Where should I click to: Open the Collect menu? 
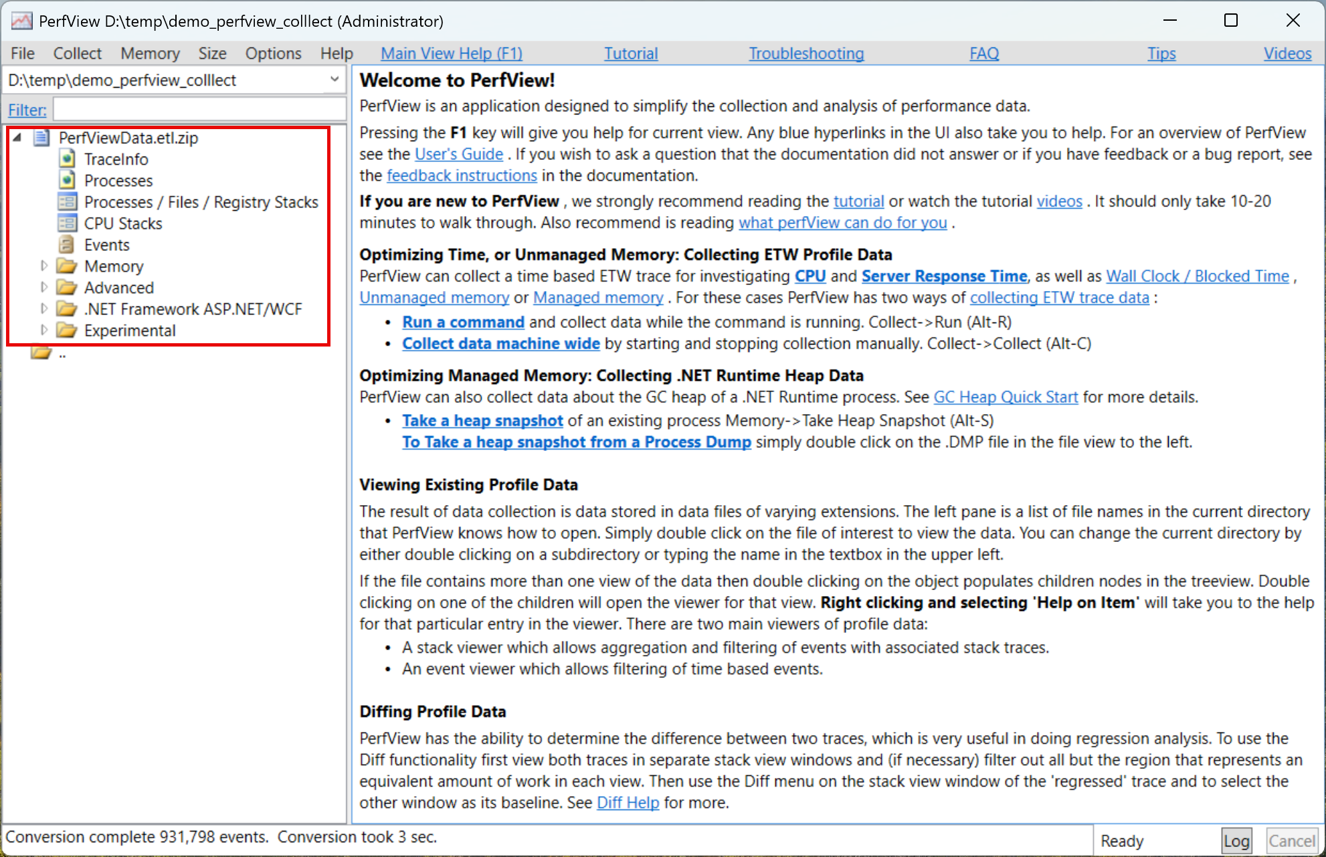(77, 54)
